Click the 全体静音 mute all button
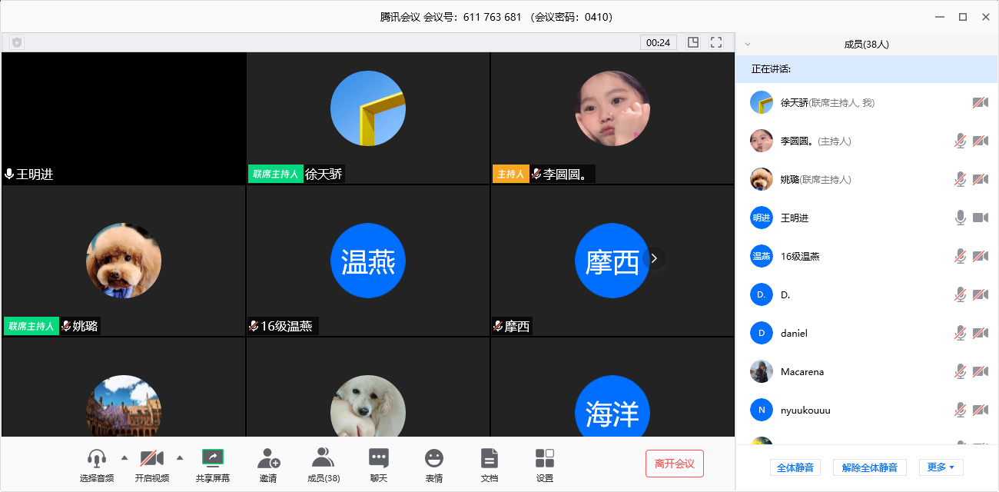 click(795, 467)
